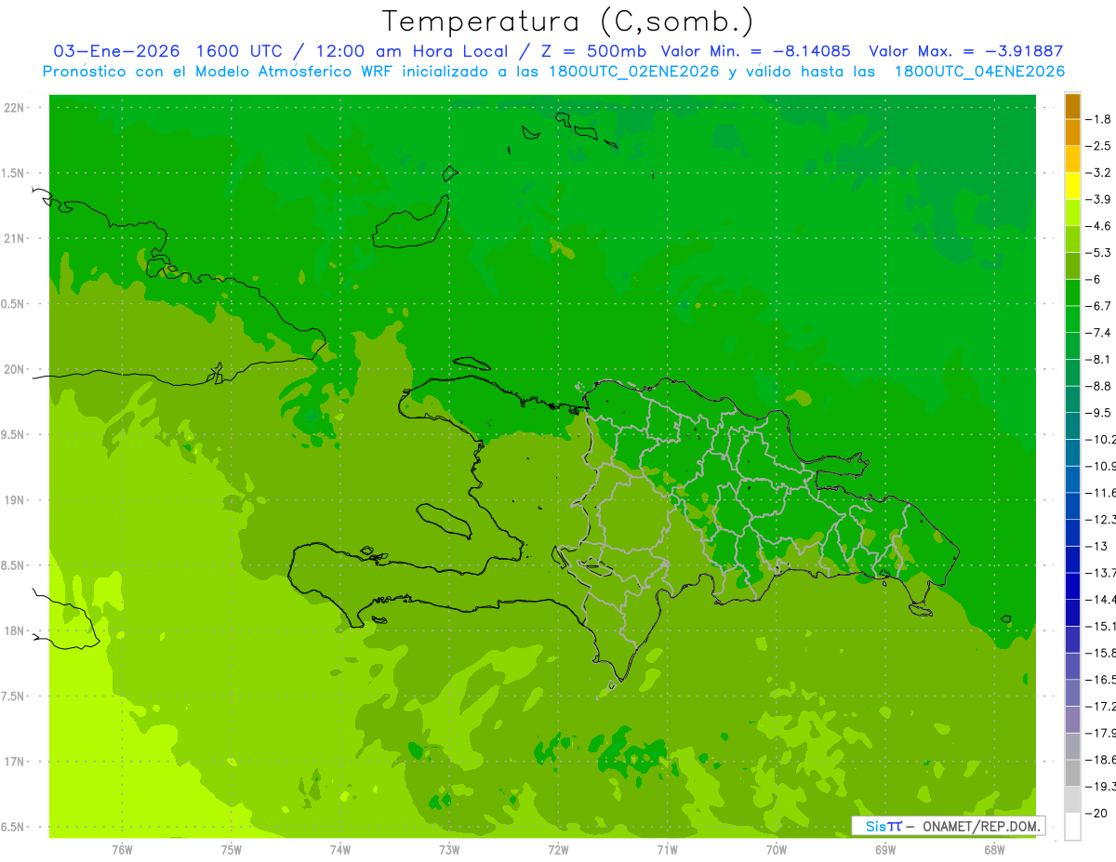The height and width of the screenshot is (862, 1116).
Task: Click the "17N" latitude label
Action: click(x=15, y=762)
